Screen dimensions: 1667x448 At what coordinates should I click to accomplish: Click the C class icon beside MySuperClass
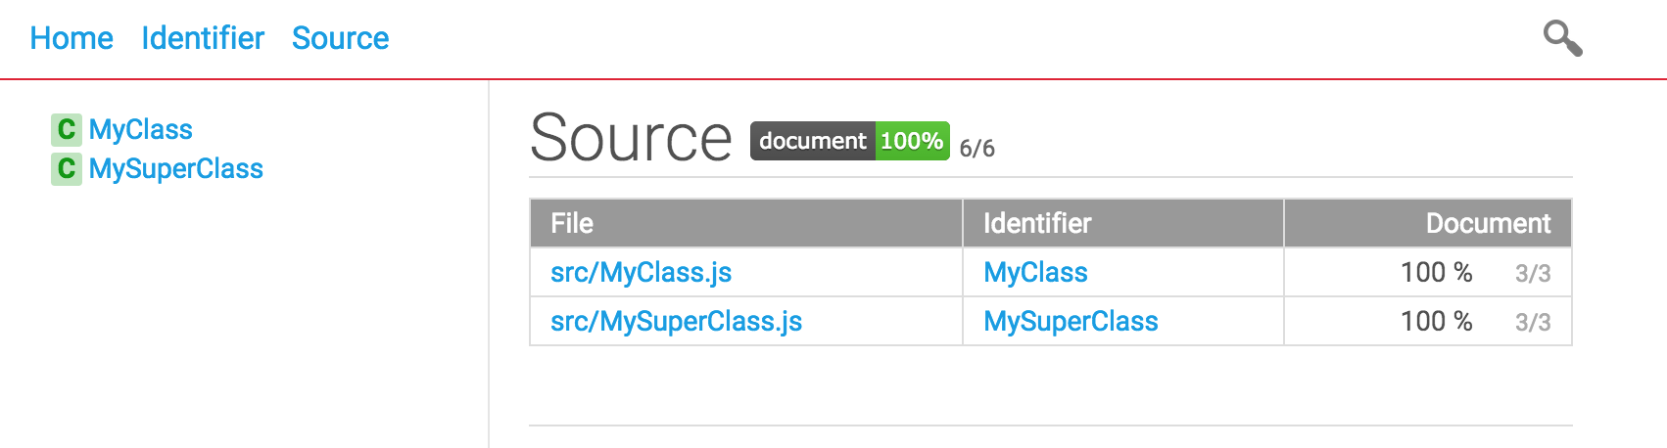point(67,168)
